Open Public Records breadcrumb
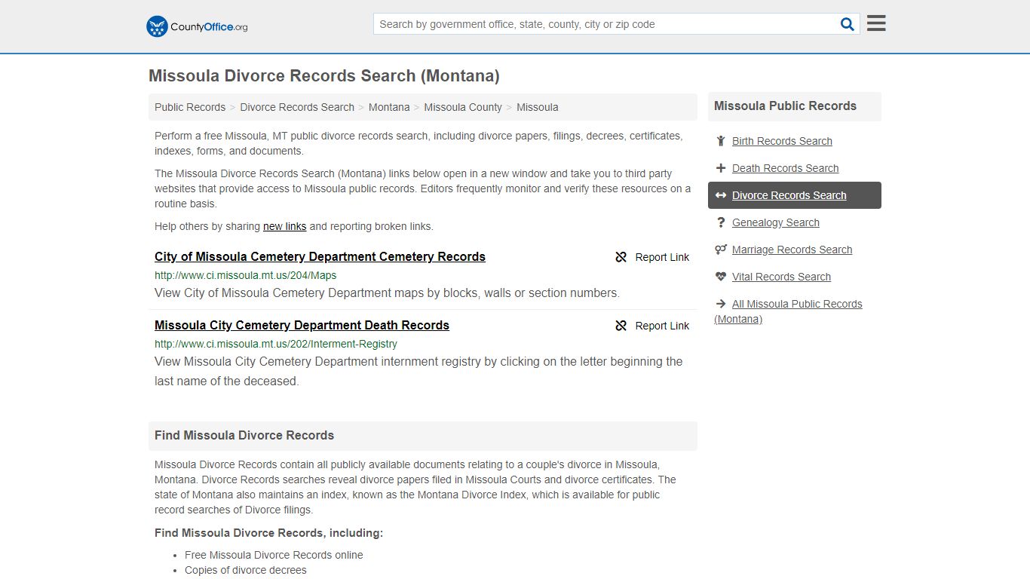 point(190,107)
